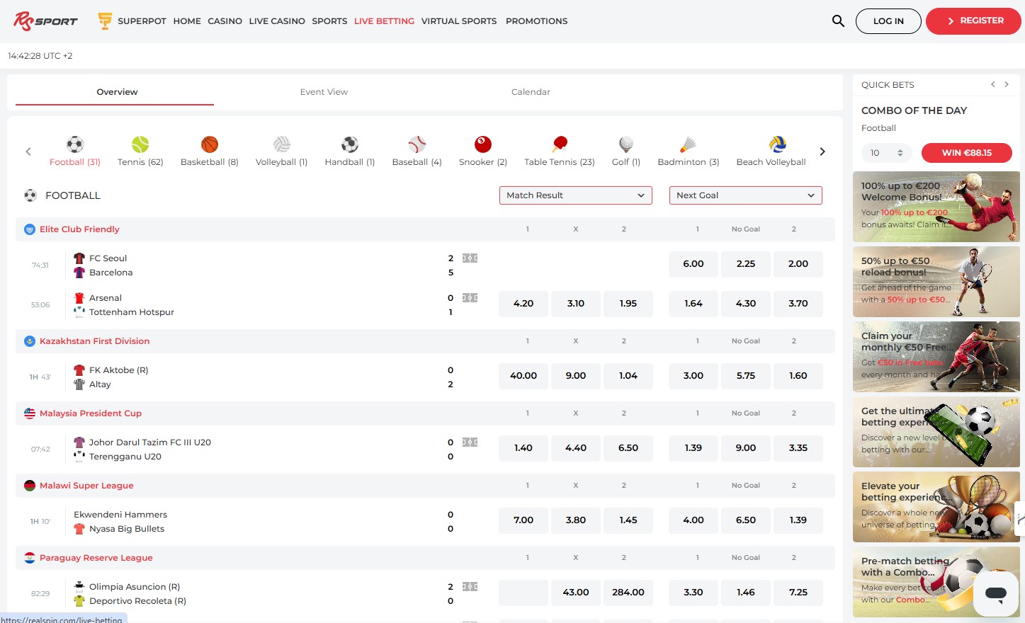This screenshot has height=623, width=1025.
Task: Select 6.00 next goal odds for FC Seoul
Action: coord(693,264)
